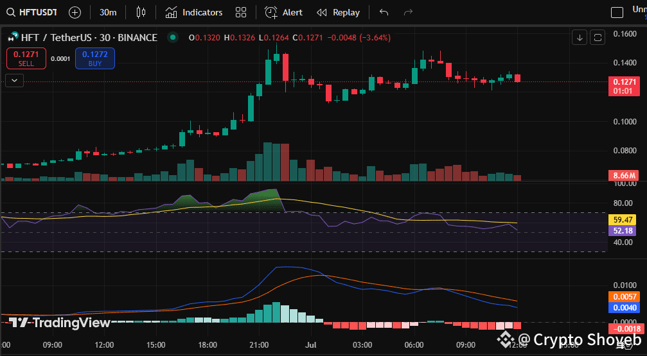
Task: Open the indicator templates grid icon
Action: [x=241, y=12]
